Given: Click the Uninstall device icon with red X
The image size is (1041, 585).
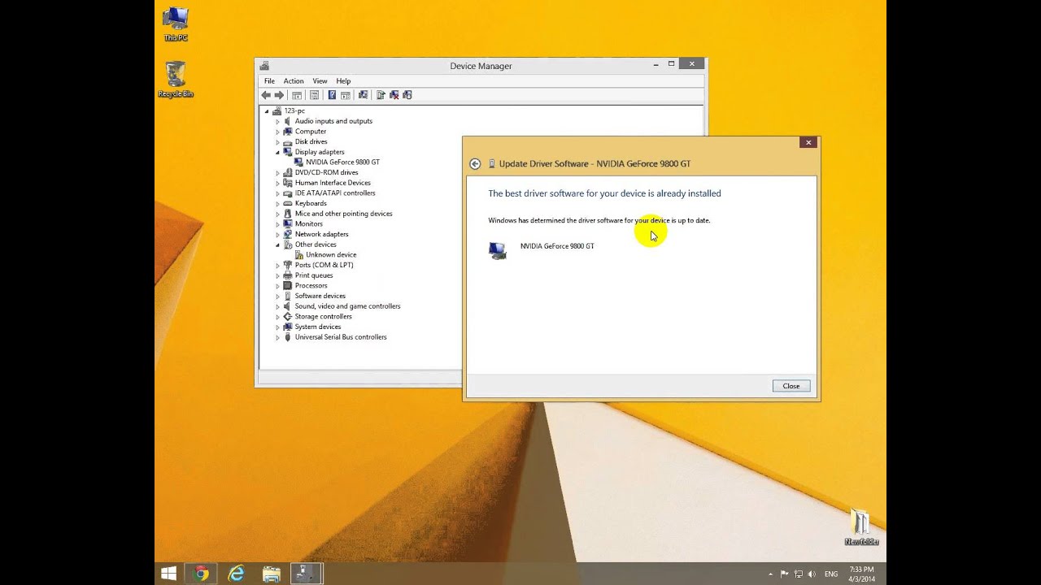Looking at the screenshot, I should click(x=394, y=95).
